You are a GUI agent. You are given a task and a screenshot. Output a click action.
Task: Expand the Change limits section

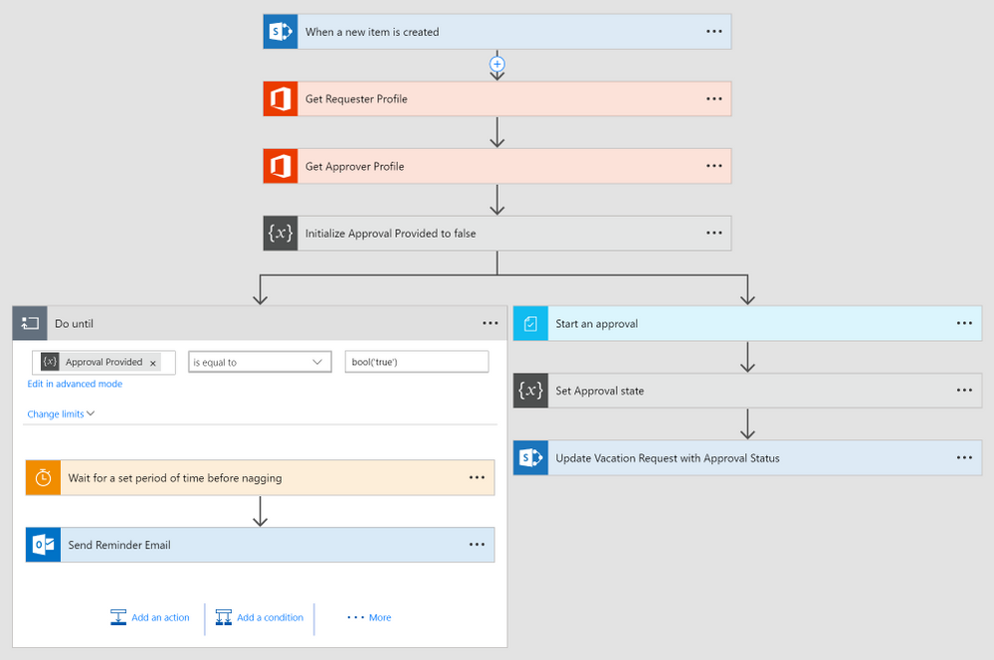coord(59,413)
